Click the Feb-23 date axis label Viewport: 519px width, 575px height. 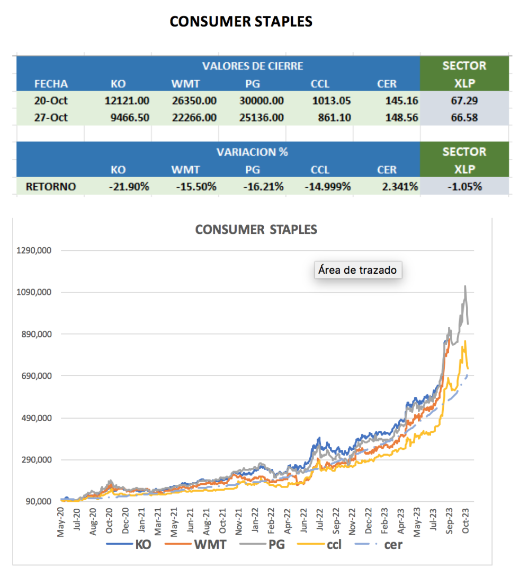pyautogui.click(x=384, y=521)
